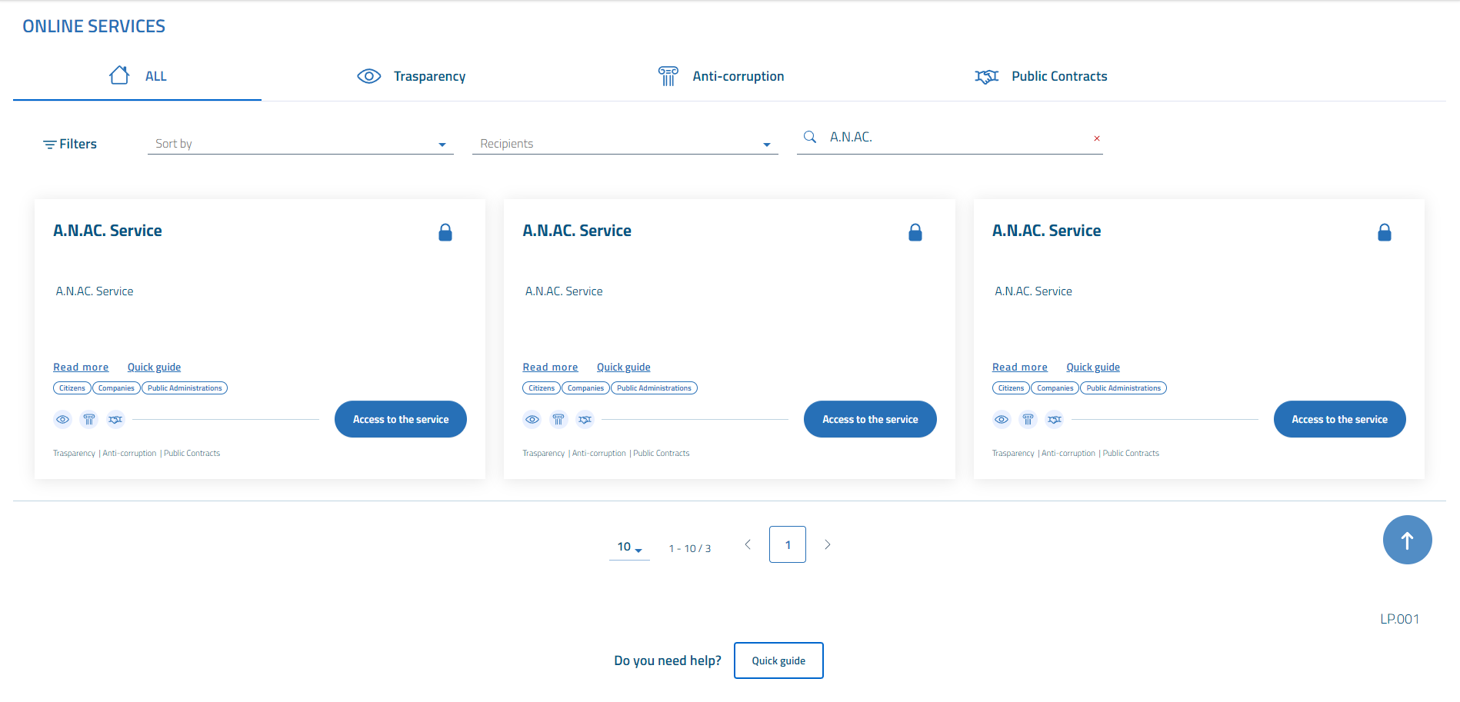The height and width of the screenshot is (702, 1460).
Task: Toggle the Citizens tag in the first card
Action: (x=72, y=388)
